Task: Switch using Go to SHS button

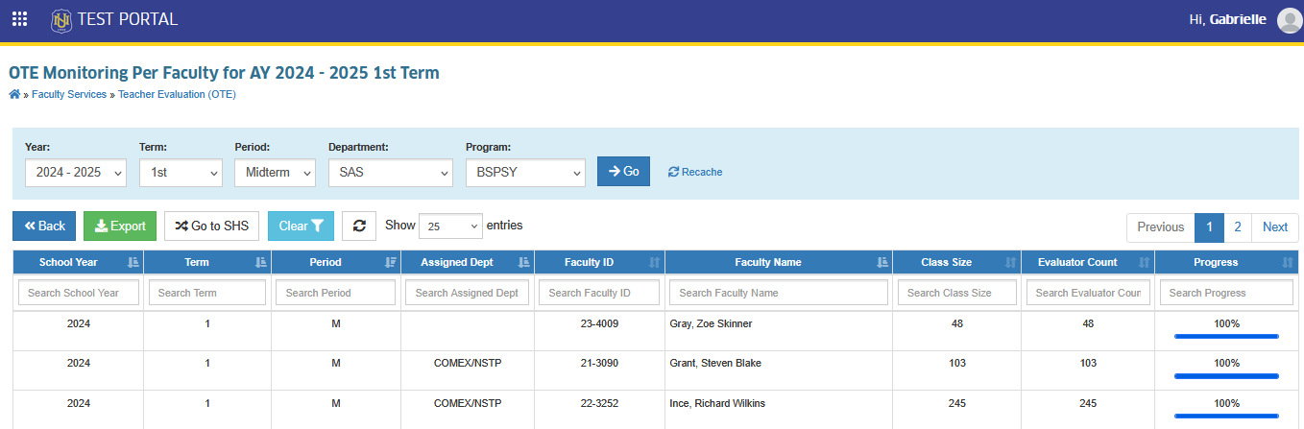Action: pyautogui.click(x=212, y=226)
